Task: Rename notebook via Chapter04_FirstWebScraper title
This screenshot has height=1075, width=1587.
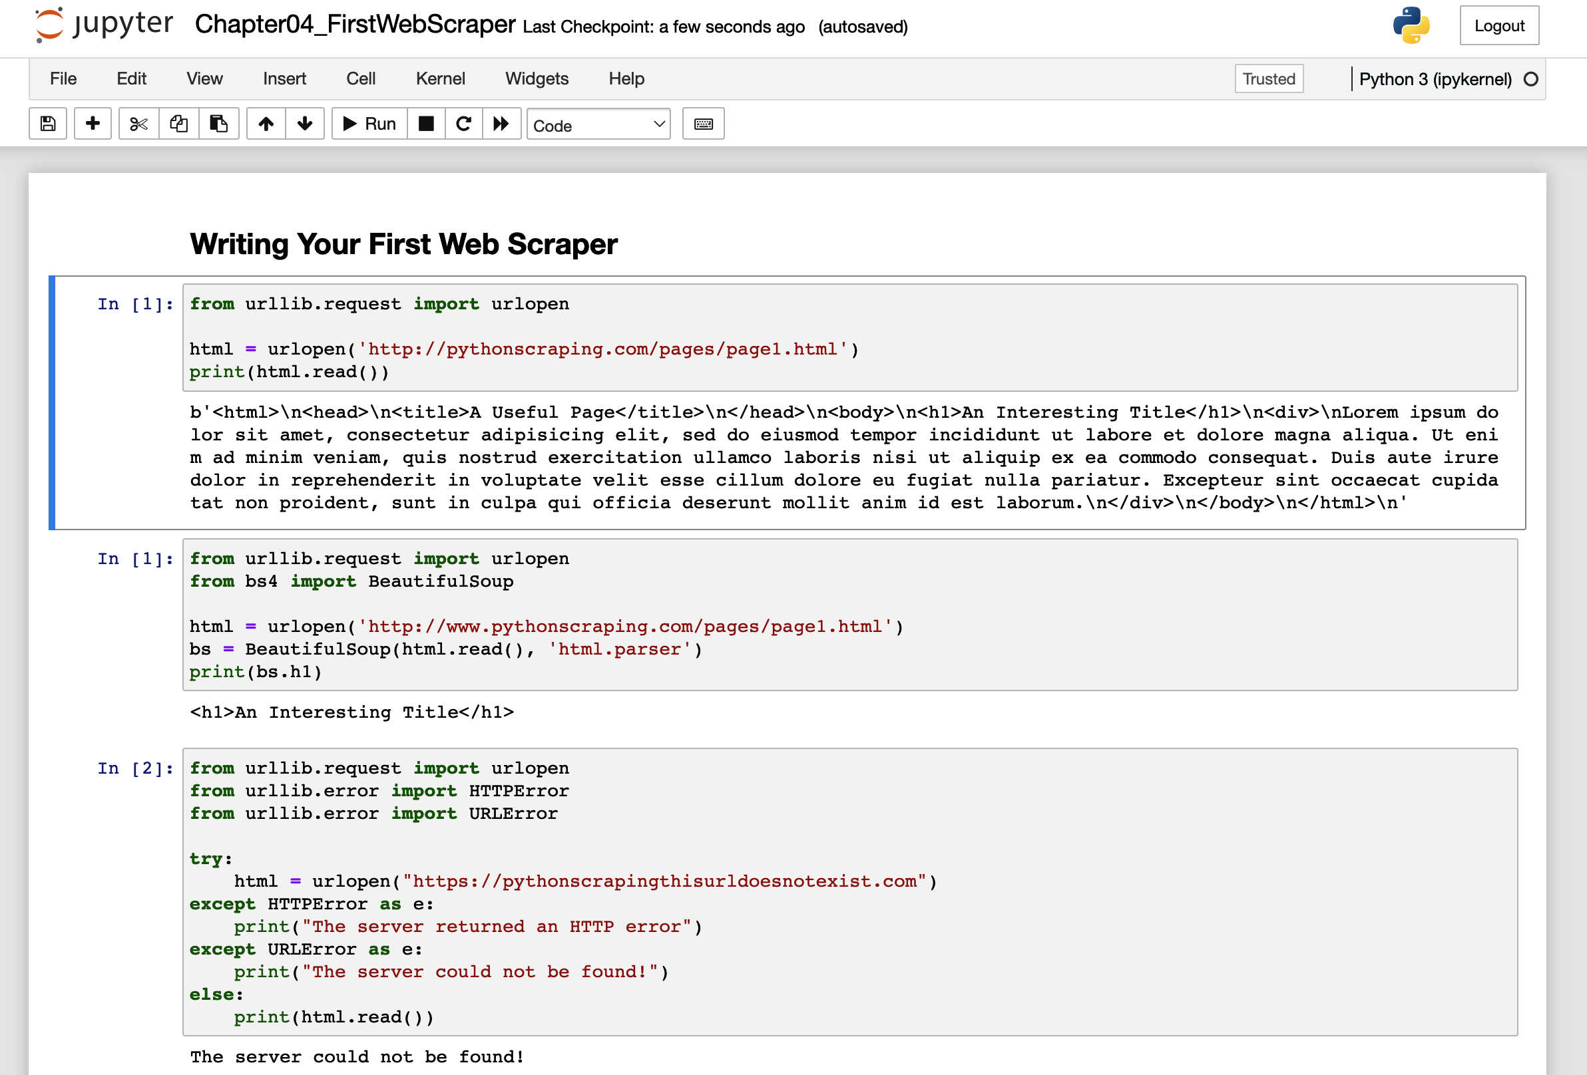Action: (354, 25)
